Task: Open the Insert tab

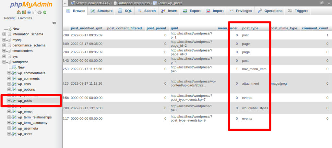Action: (x=169, y=11)
